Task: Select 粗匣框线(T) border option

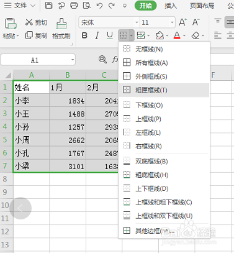Action: point(164,90)
